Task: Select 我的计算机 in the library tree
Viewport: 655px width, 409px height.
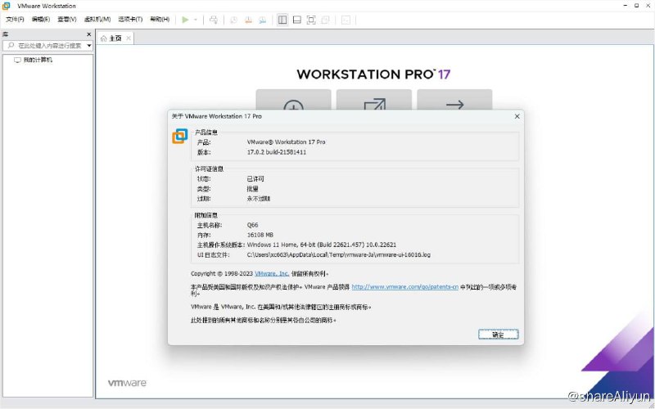Action: coord(37,60)
